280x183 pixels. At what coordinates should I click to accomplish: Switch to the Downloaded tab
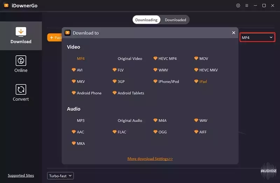[175, 20]
